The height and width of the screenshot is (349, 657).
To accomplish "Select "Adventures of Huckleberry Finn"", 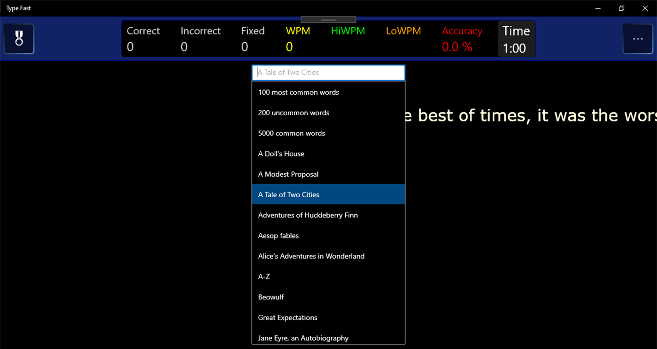I will [308, 215].
